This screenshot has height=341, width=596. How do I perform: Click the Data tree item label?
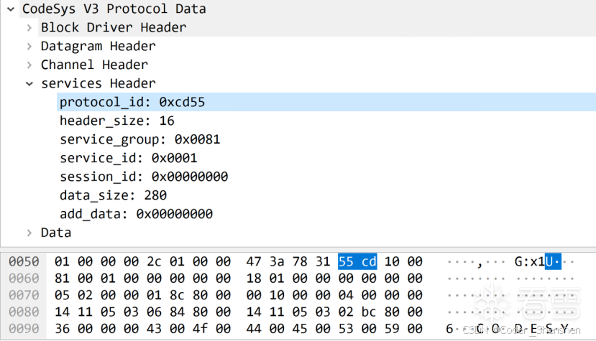(56, 233)
